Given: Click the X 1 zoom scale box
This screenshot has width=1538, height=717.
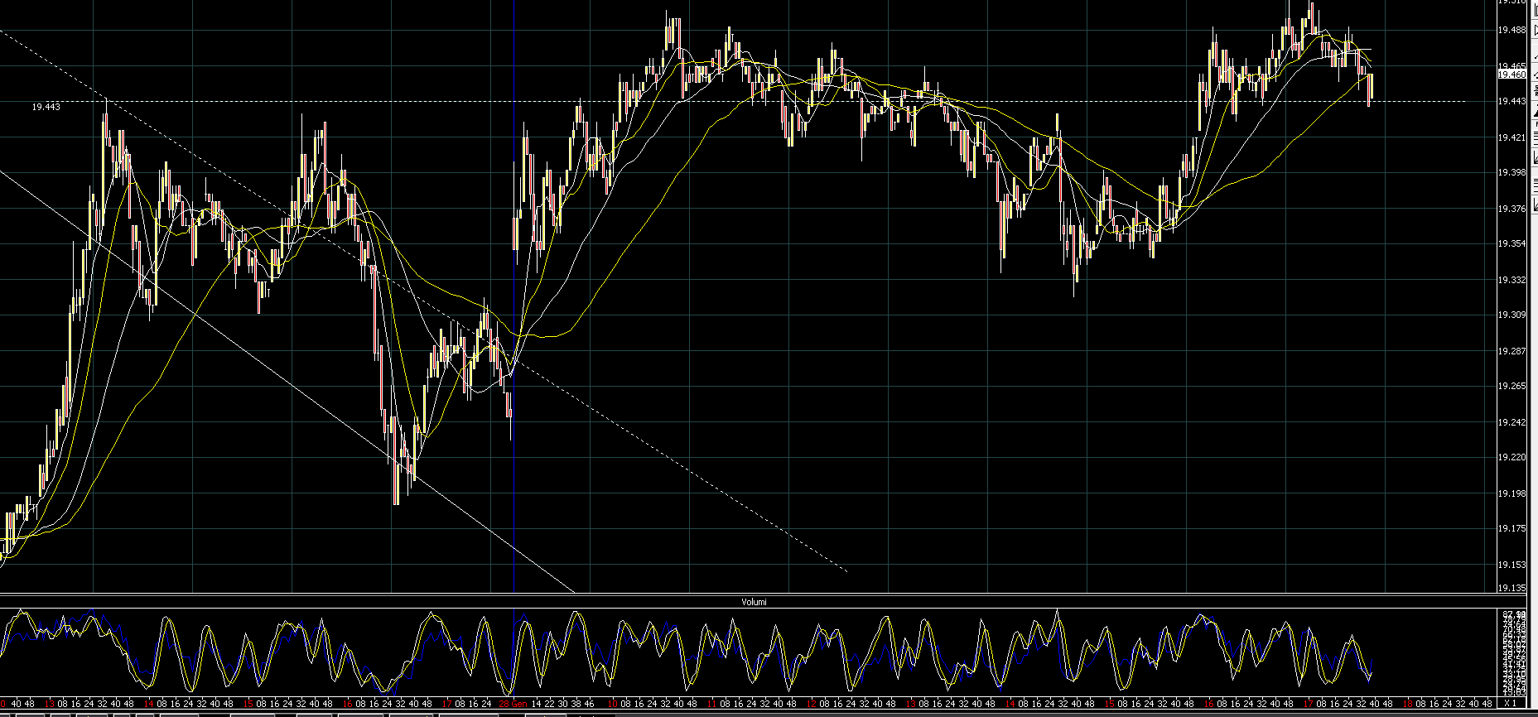Looking at the screenshot, I should click(1510, 704).
